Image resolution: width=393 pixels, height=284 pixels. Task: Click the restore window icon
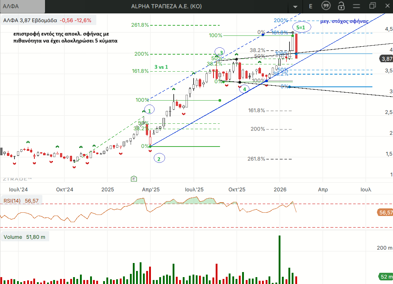tap(372, 6)
